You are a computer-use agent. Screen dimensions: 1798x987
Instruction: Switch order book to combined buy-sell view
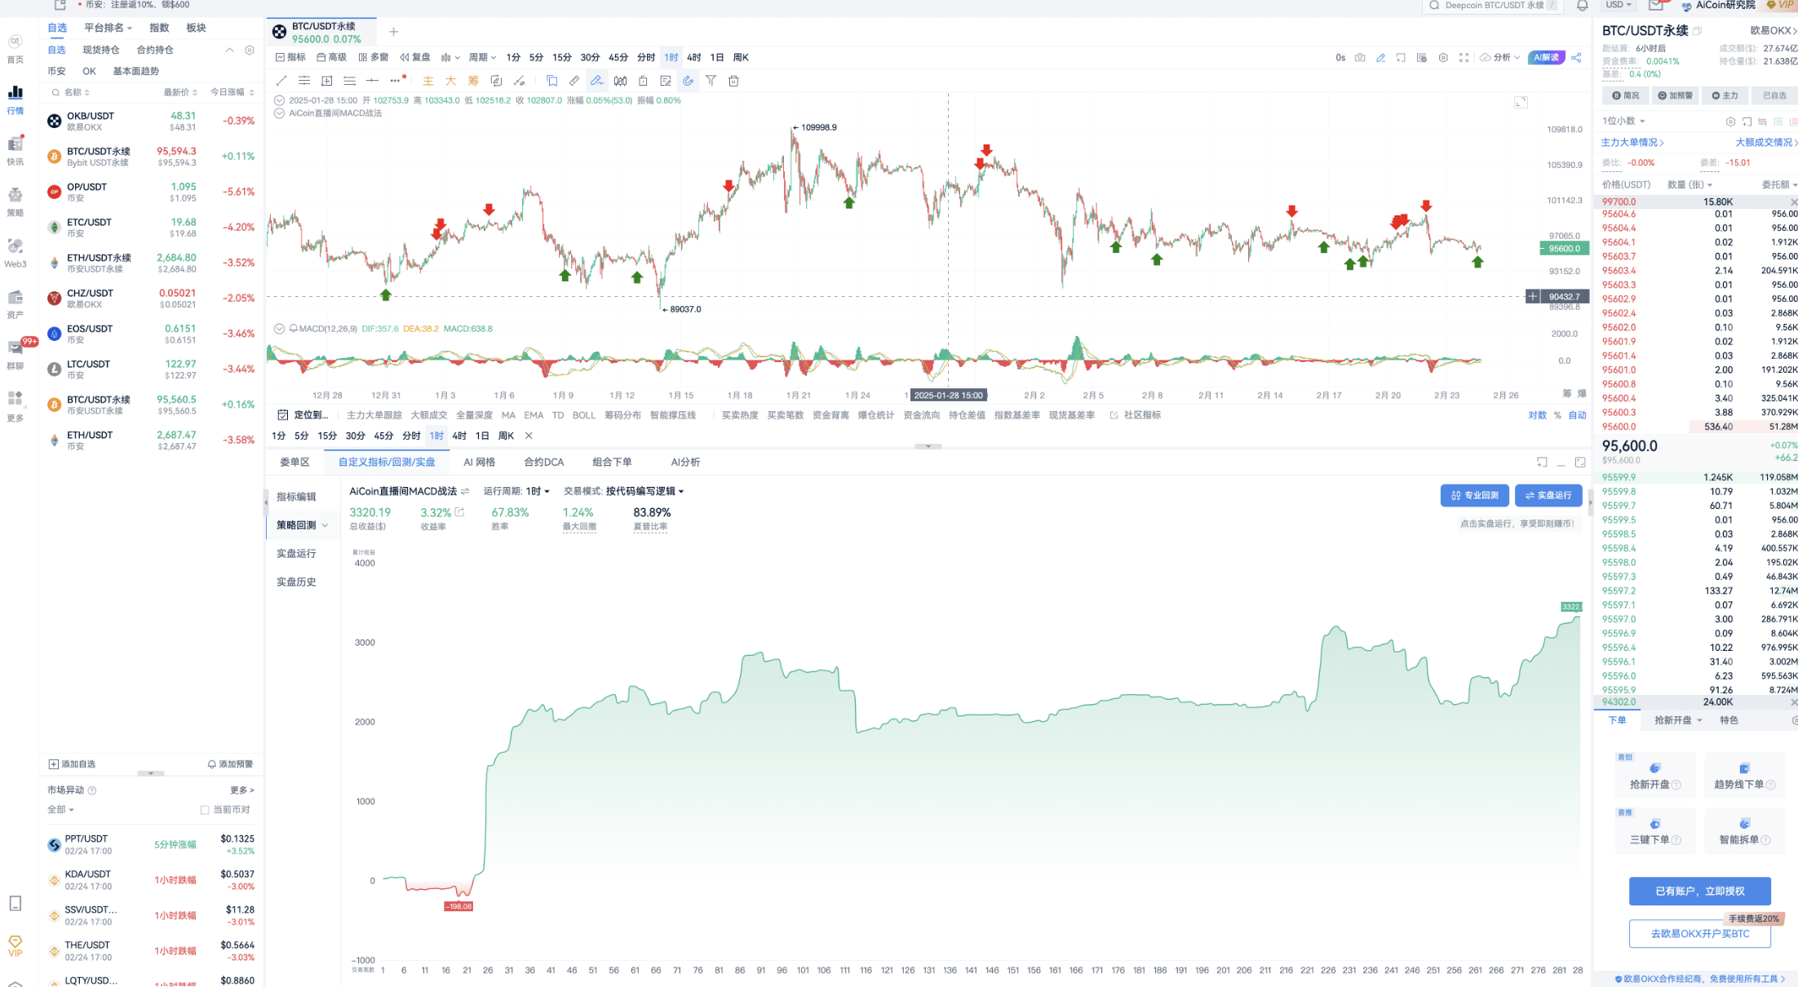coord(1762,122)
